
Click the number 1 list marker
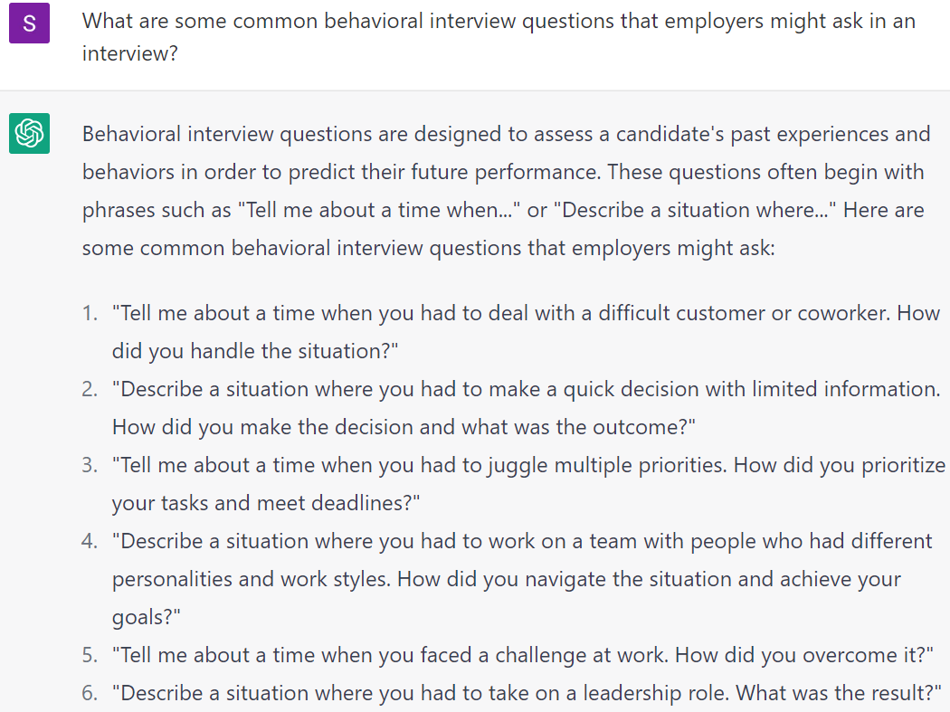[90, 313]
